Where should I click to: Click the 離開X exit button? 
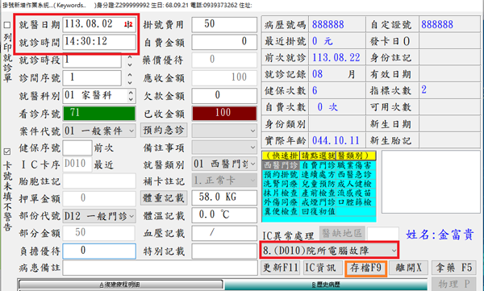pos(408,268)
